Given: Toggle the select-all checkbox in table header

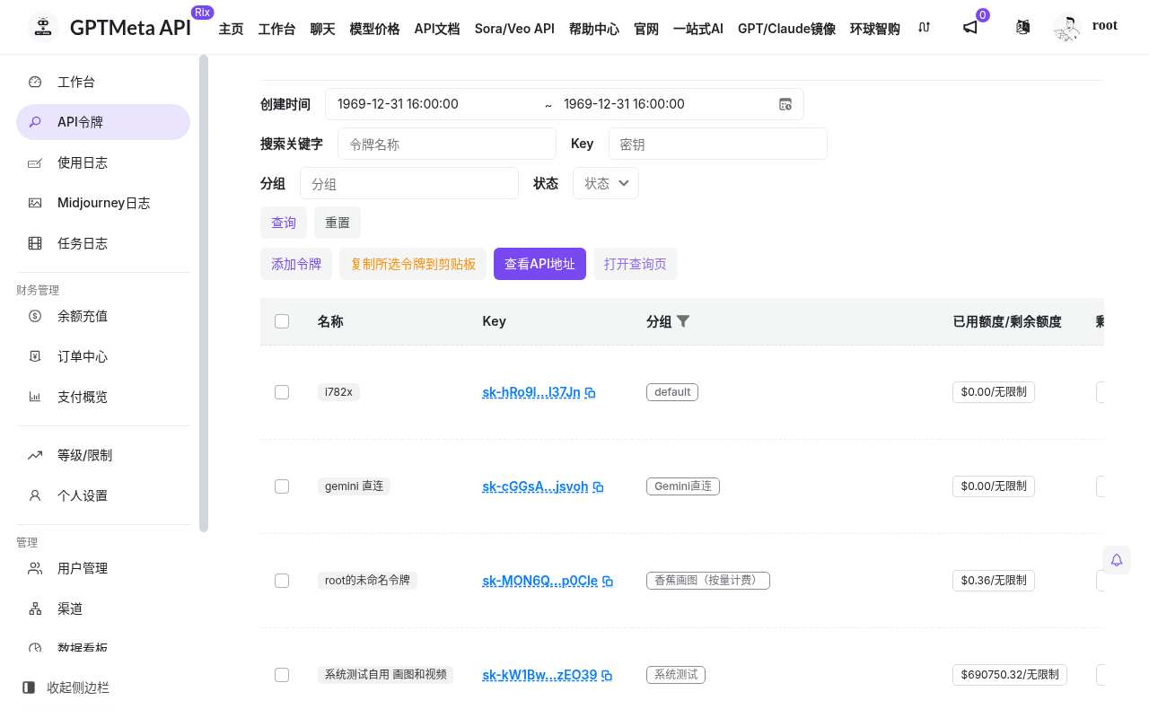Looking at the screenshot, I should coord(282,321).
